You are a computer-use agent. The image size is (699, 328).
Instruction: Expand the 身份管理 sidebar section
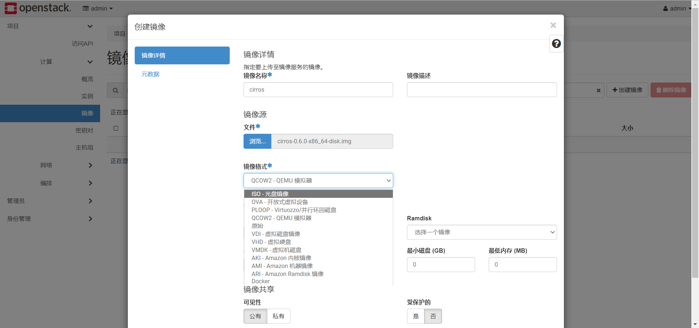(x=50, y=219)
